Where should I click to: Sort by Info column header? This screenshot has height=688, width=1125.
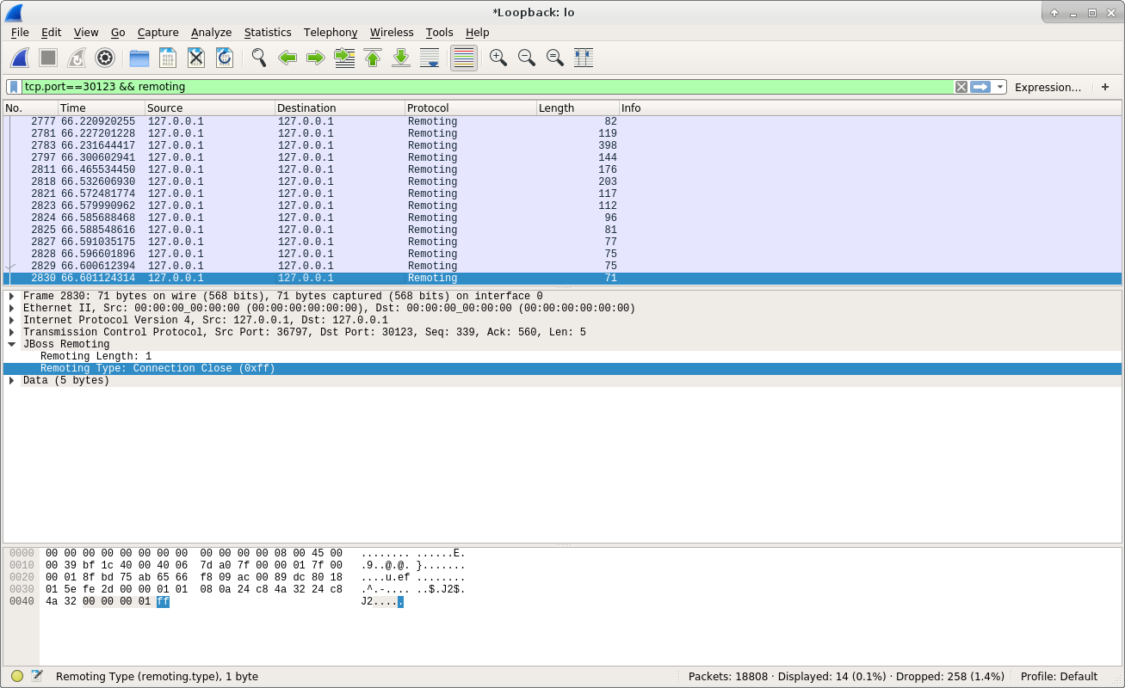870,108
